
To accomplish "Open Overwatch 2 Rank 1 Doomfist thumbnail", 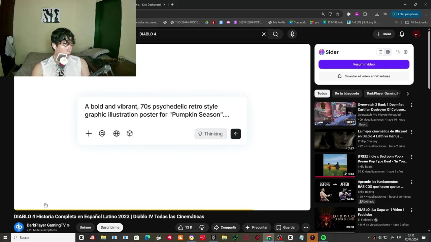I will (335, 114).
